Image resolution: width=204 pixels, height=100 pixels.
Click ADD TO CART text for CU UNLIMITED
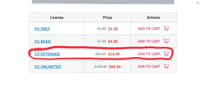[149, 66]
